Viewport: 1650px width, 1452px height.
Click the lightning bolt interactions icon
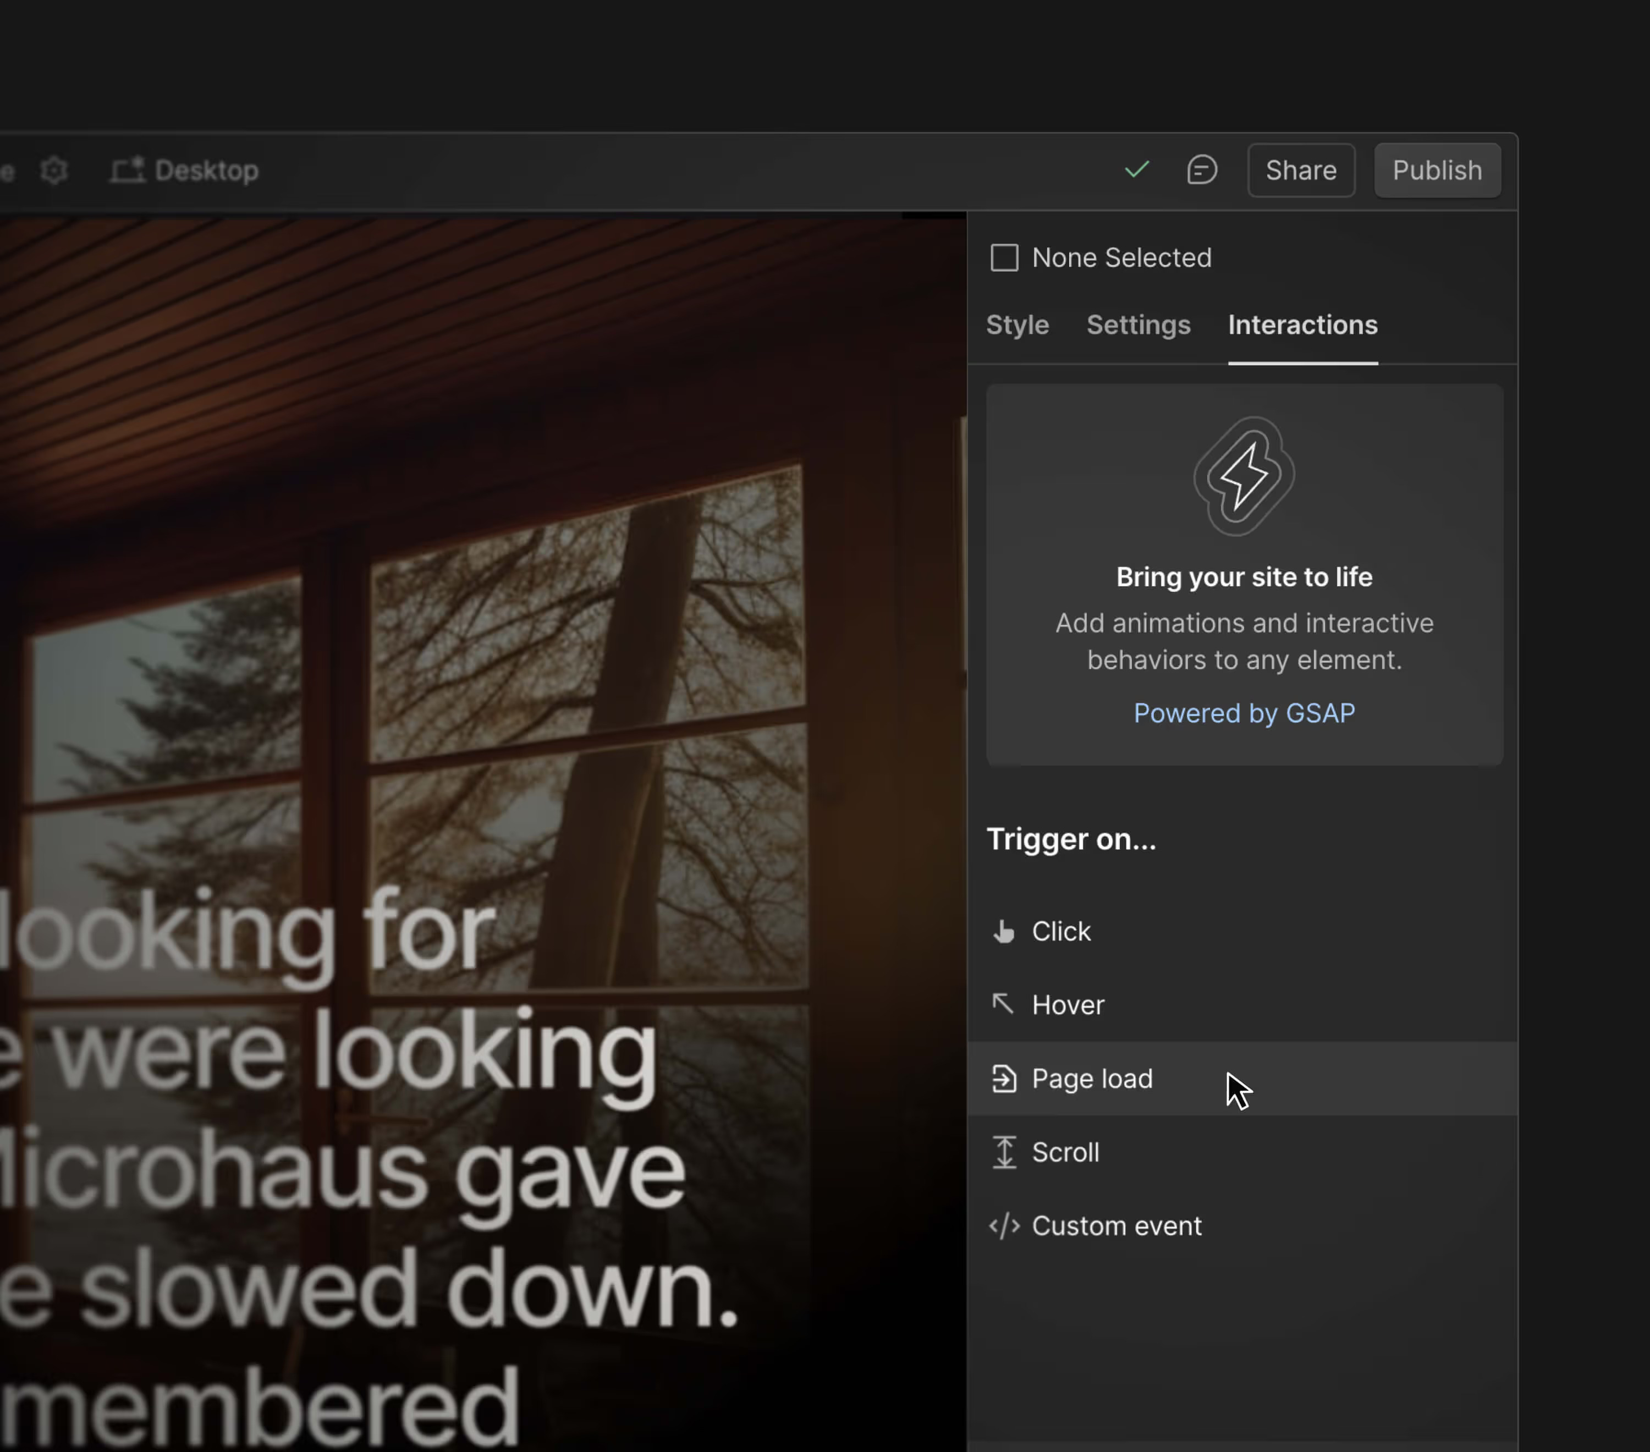pos(1244,476)
